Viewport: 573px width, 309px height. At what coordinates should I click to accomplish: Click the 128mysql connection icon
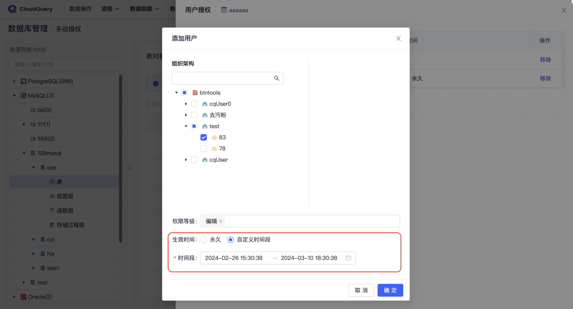tap(33, 153)
